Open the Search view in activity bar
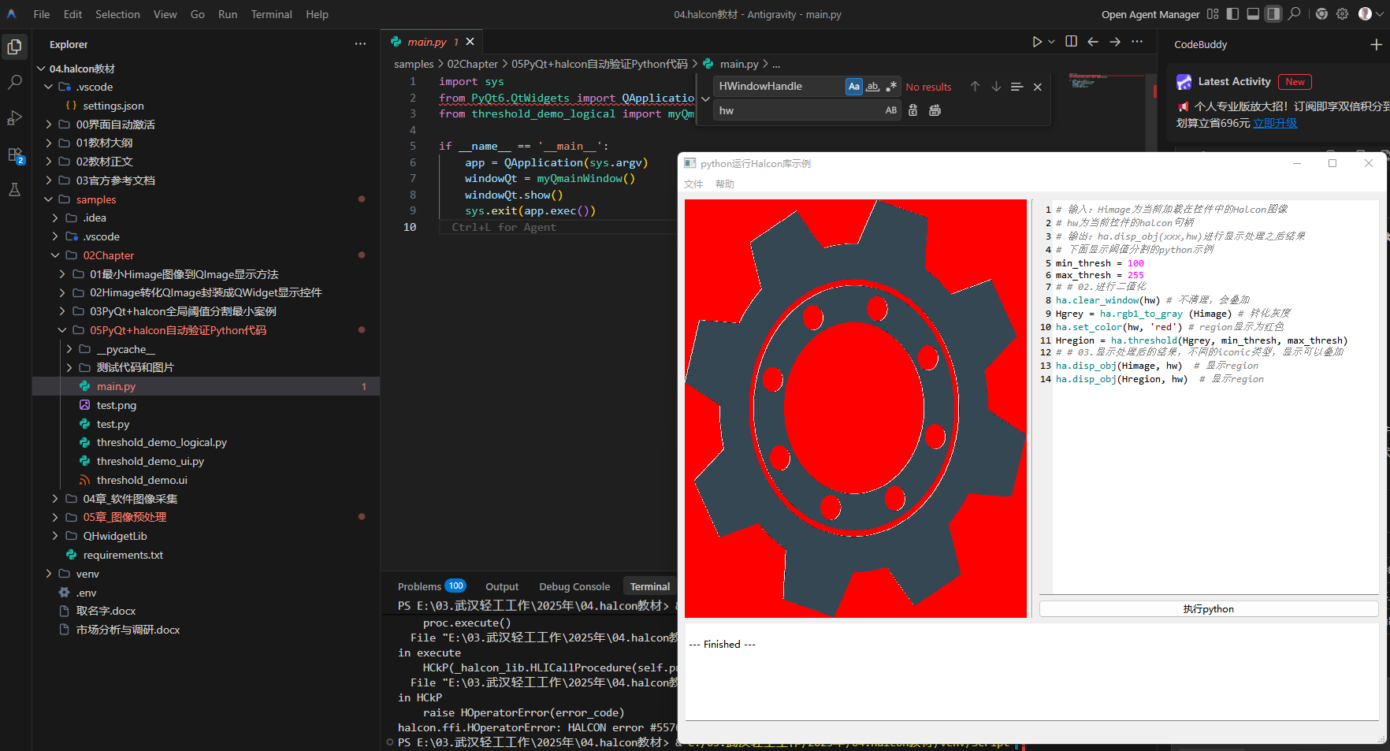The width and height of the screenshot is (1390, 751). tap(14, 82)
